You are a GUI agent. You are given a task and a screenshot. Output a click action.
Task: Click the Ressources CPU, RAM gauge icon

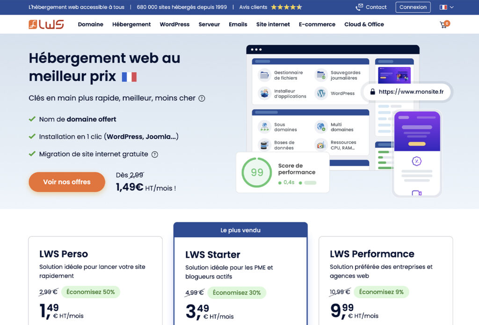coord(321,145)
